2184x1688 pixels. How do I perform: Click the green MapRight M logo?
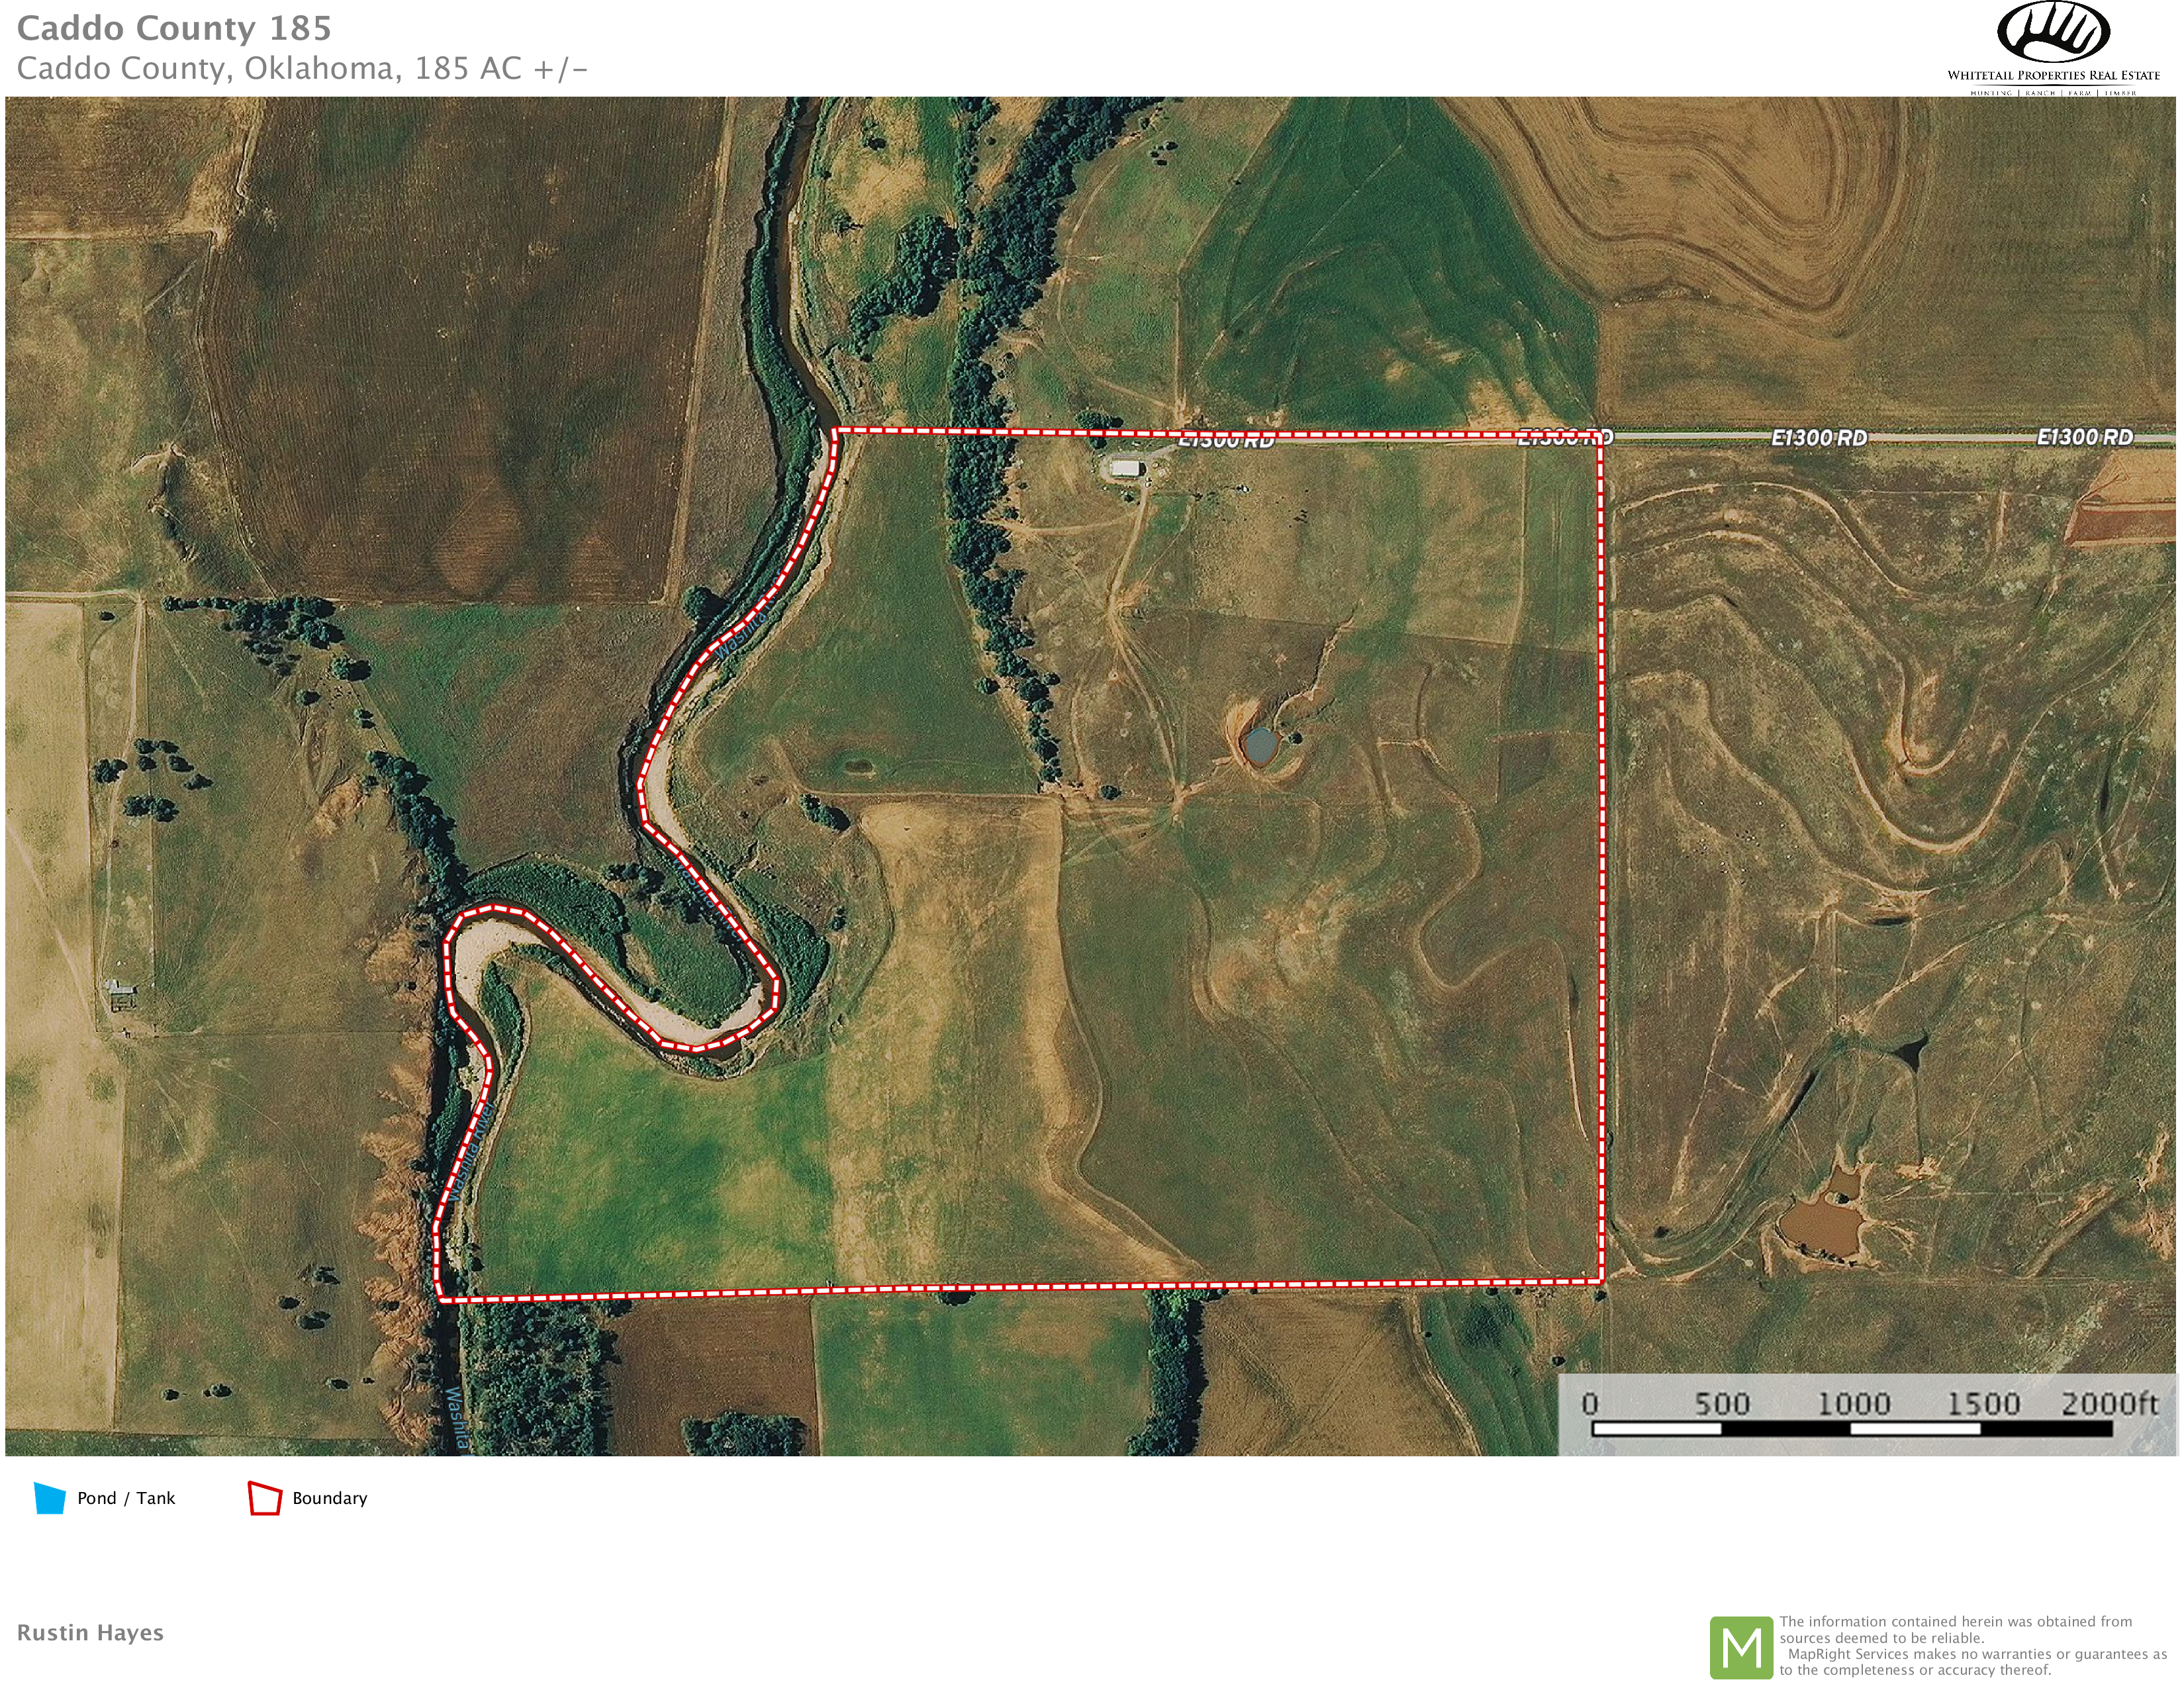coord(1741,1647)
